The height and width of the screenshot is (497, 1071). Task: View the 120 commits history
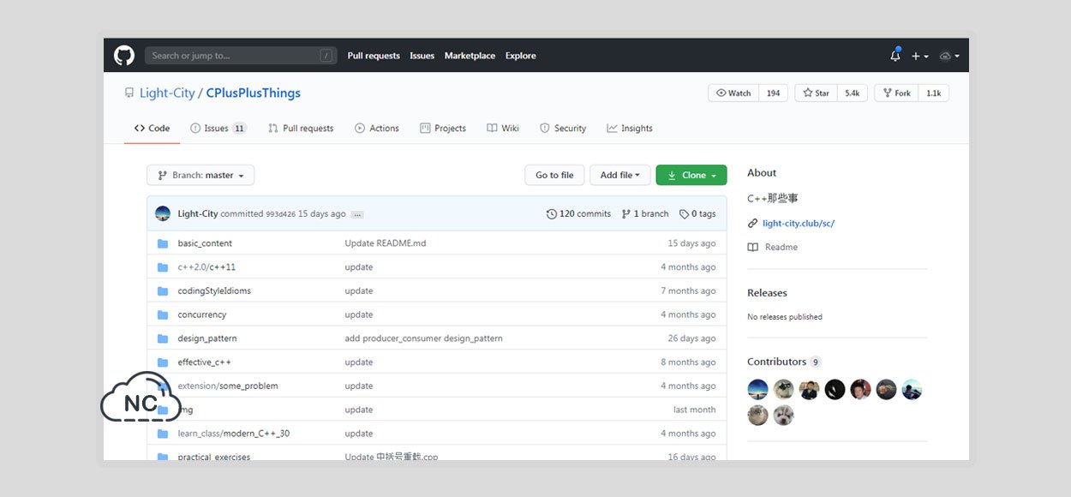[x=578, y=214]
